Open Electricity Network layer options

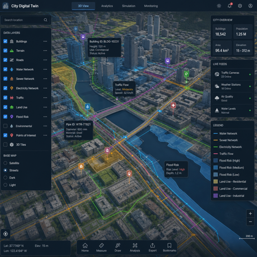[45, 88]
